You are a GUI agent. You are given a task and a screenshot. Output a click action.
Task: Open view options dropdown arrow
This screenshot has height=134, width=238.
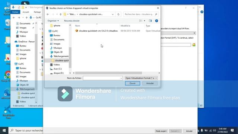click(x=145, y=21)
